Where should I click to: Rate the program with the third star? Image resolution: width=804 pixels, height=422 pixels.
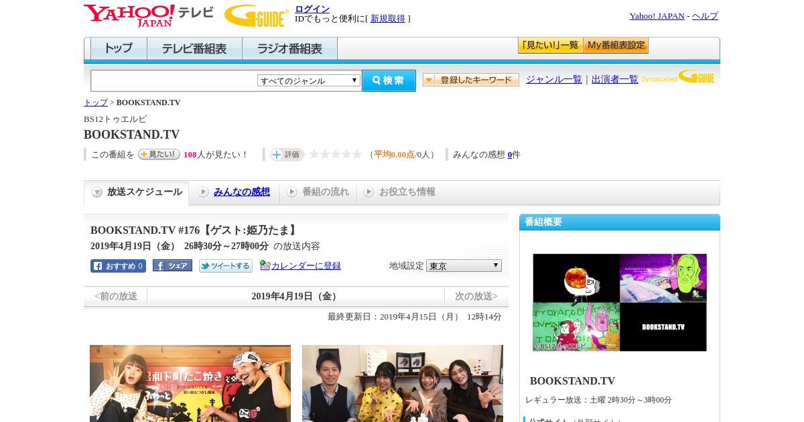tap(336, 154)
